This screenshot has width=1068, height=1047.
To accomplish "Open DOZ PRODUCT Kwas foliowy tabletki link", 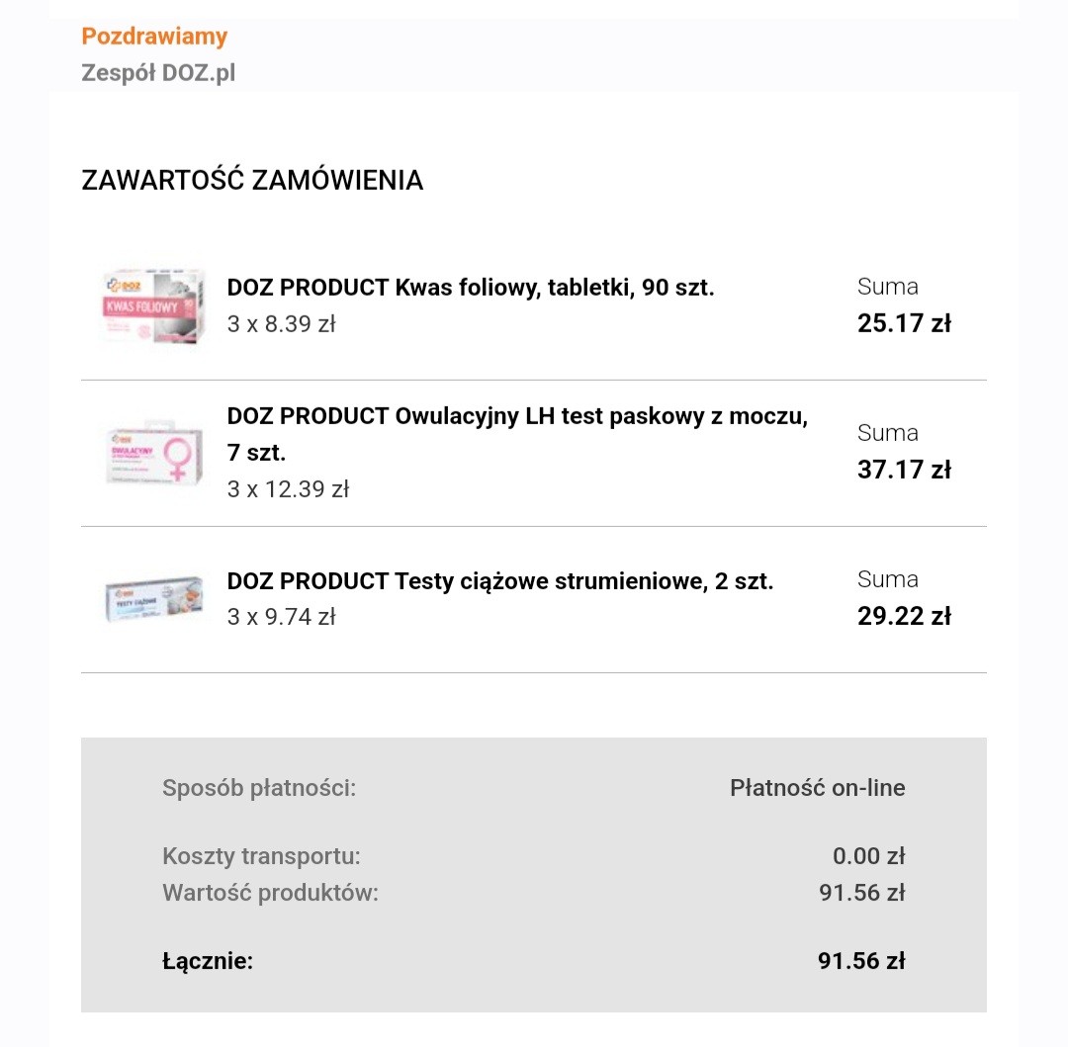I will (471, 288).
